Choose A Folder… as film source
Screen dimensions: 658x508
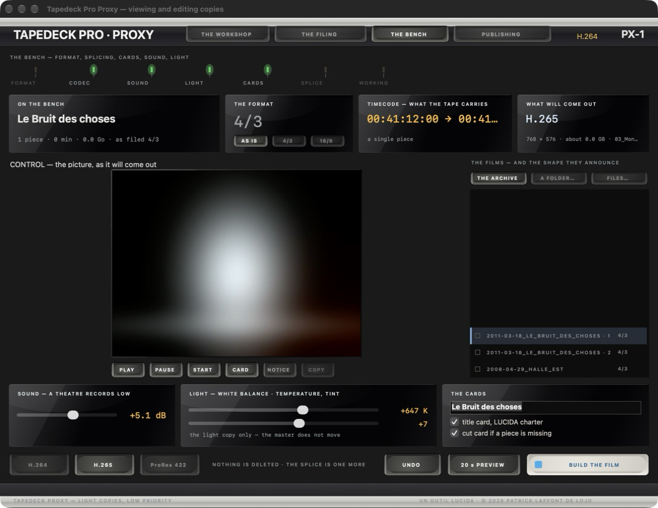click(x=558, y=178)
